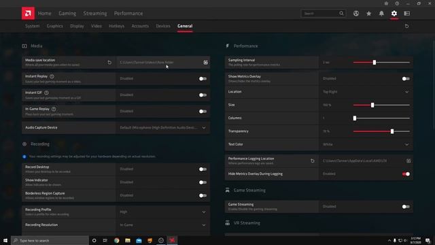This screenshot has height=245, width=435.
Task: Switch to the Video tab
Action: (x=97, y=26)
